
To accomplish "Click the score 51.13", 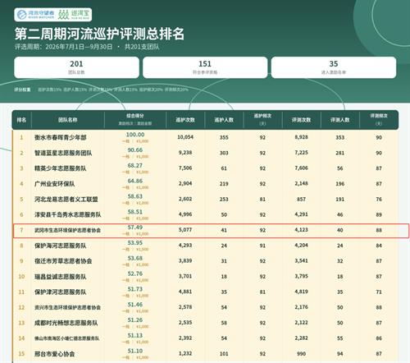I will click(135, 336).
